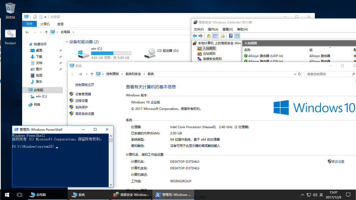Toggle show/hide action pane icon in firewall toolbar
Viewport: 356px width, 200px height.
237,36
